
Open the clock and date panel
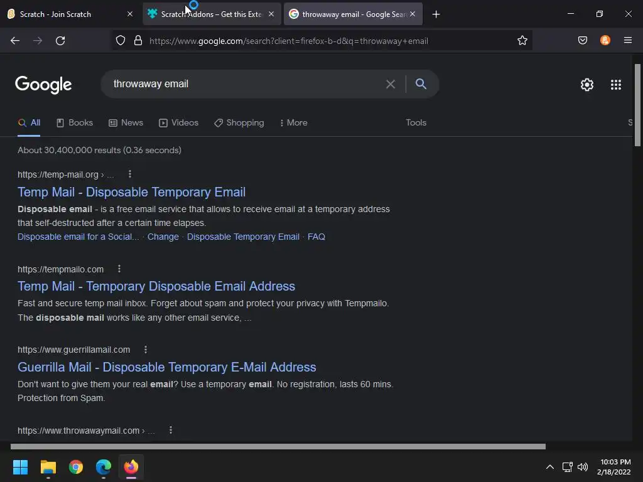coord(614,467)
